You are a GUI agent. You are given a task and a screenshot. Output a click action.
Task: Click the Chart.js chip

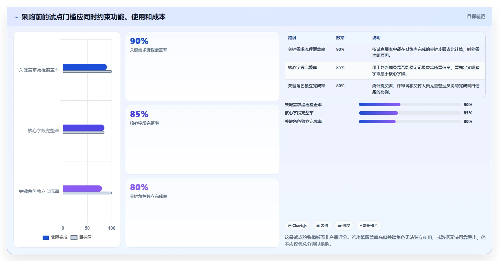(x=297, y=226)
